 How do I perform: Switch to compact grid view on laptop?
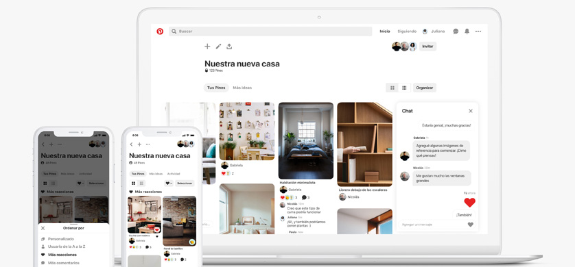[404, 88]
